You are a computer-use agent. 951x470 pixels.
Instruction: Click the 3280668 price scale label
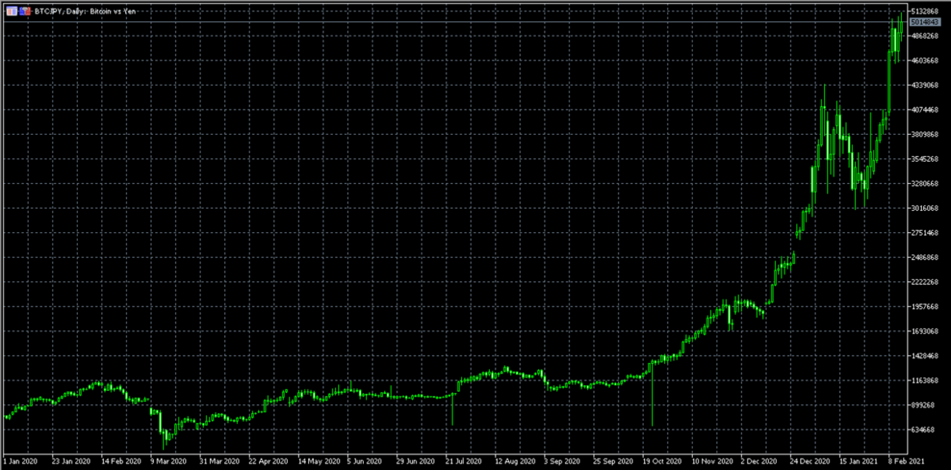pyautogui.click(x=925, y=184)
